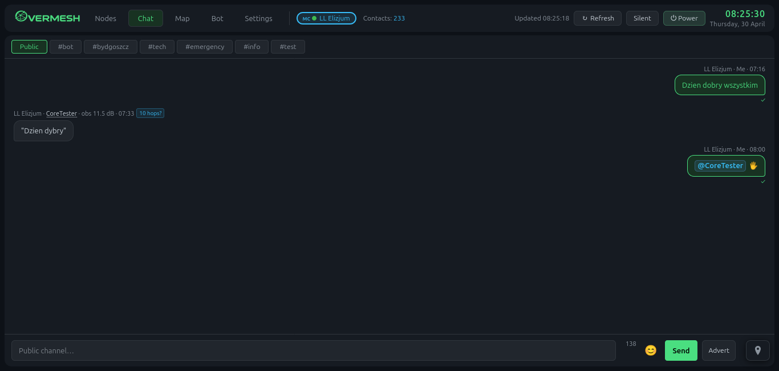This screenshot has height=371, width=779.
Task: Open the Nodes tab
Action: click(106, 18)
